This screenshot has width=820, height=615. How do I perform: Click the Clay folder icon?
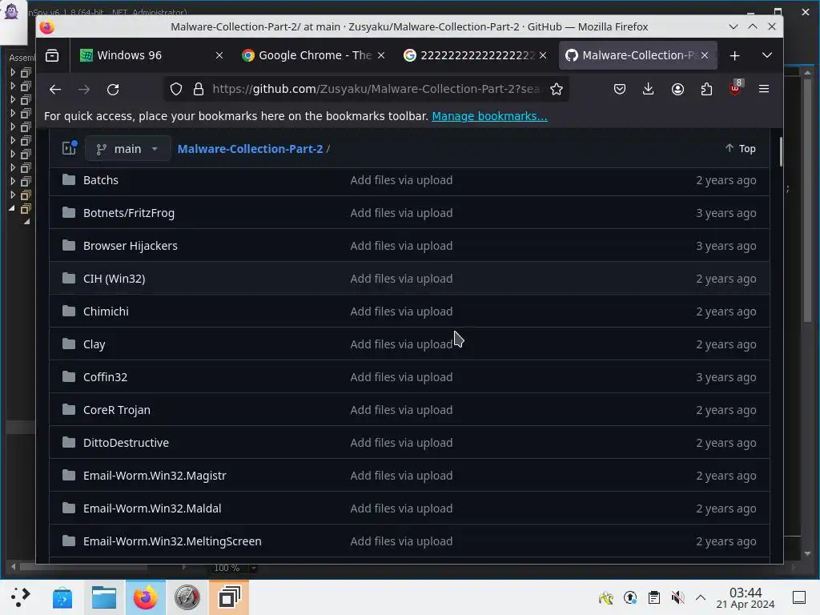69,344
